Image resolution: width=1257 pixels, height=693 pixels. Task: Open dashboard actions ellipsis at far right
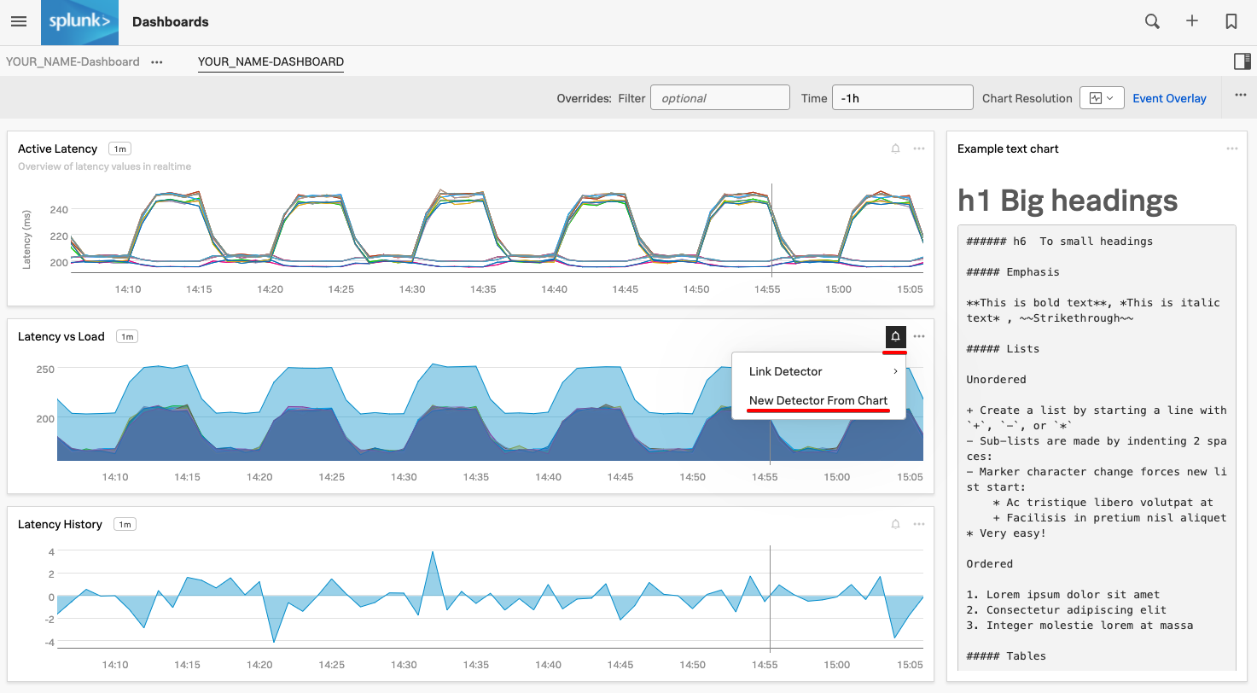tap(1241, 96)
